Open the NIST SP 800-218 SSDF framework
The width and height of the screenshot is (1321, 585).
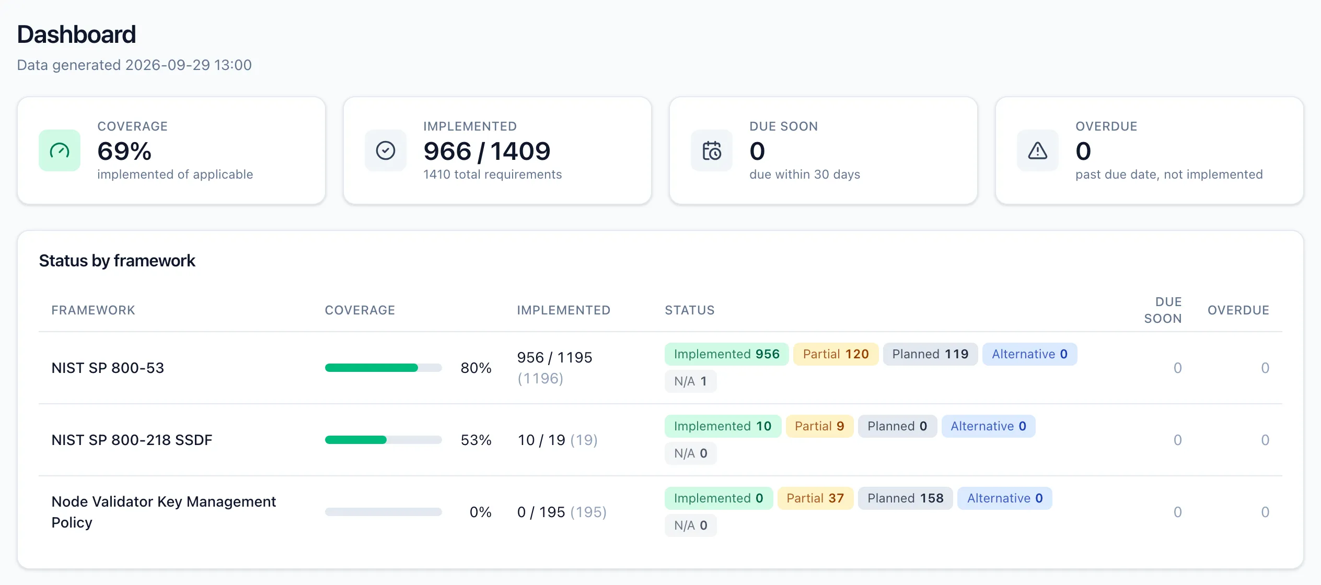click(x=132, y=440)
